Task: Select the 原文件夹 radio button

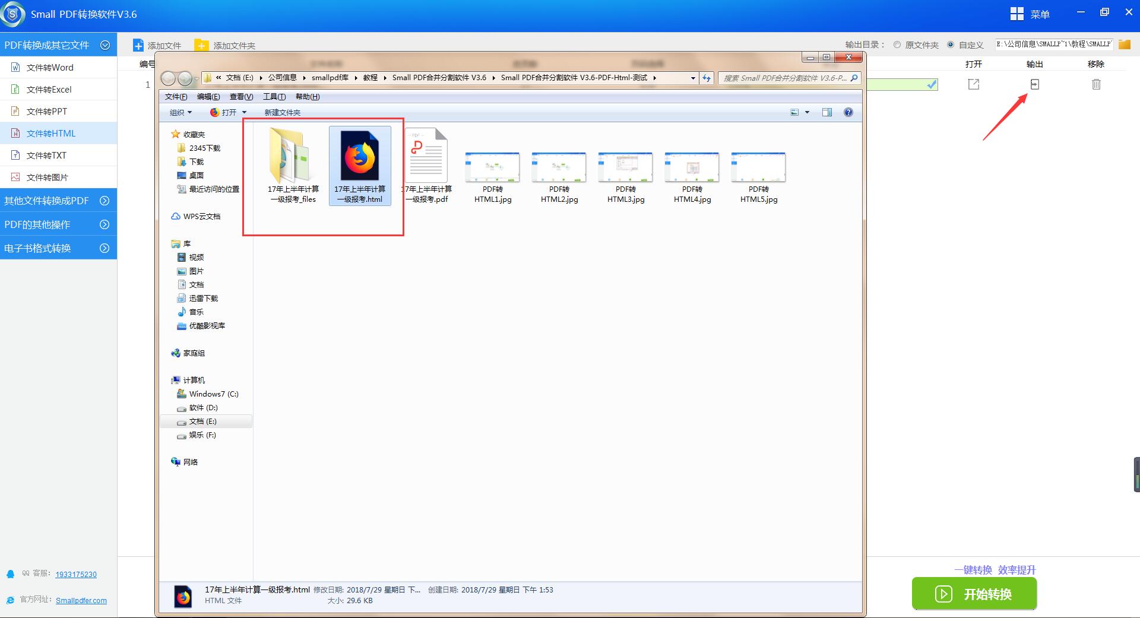Action: coord(897,45)
